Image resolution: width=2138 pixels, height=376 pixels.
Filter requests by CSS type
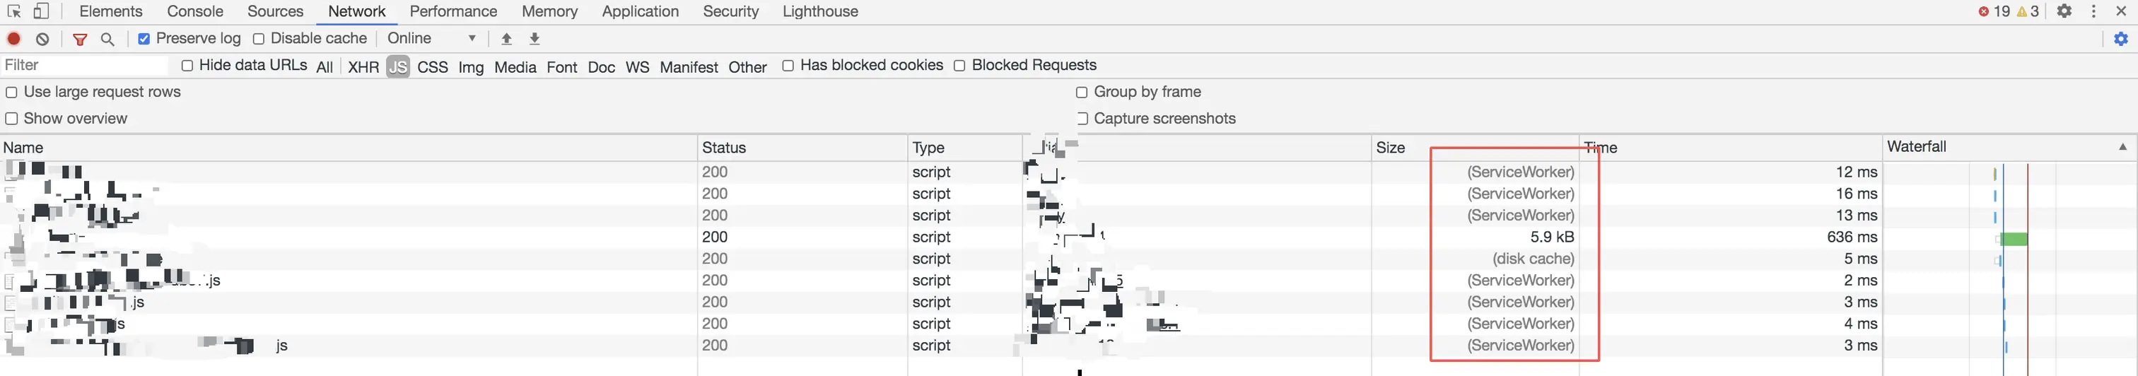point(433,67)
